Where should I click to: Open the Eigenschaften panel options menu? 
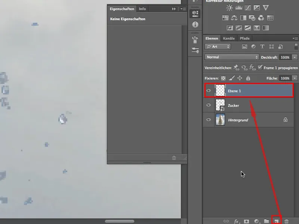click(x=183, y=9)
